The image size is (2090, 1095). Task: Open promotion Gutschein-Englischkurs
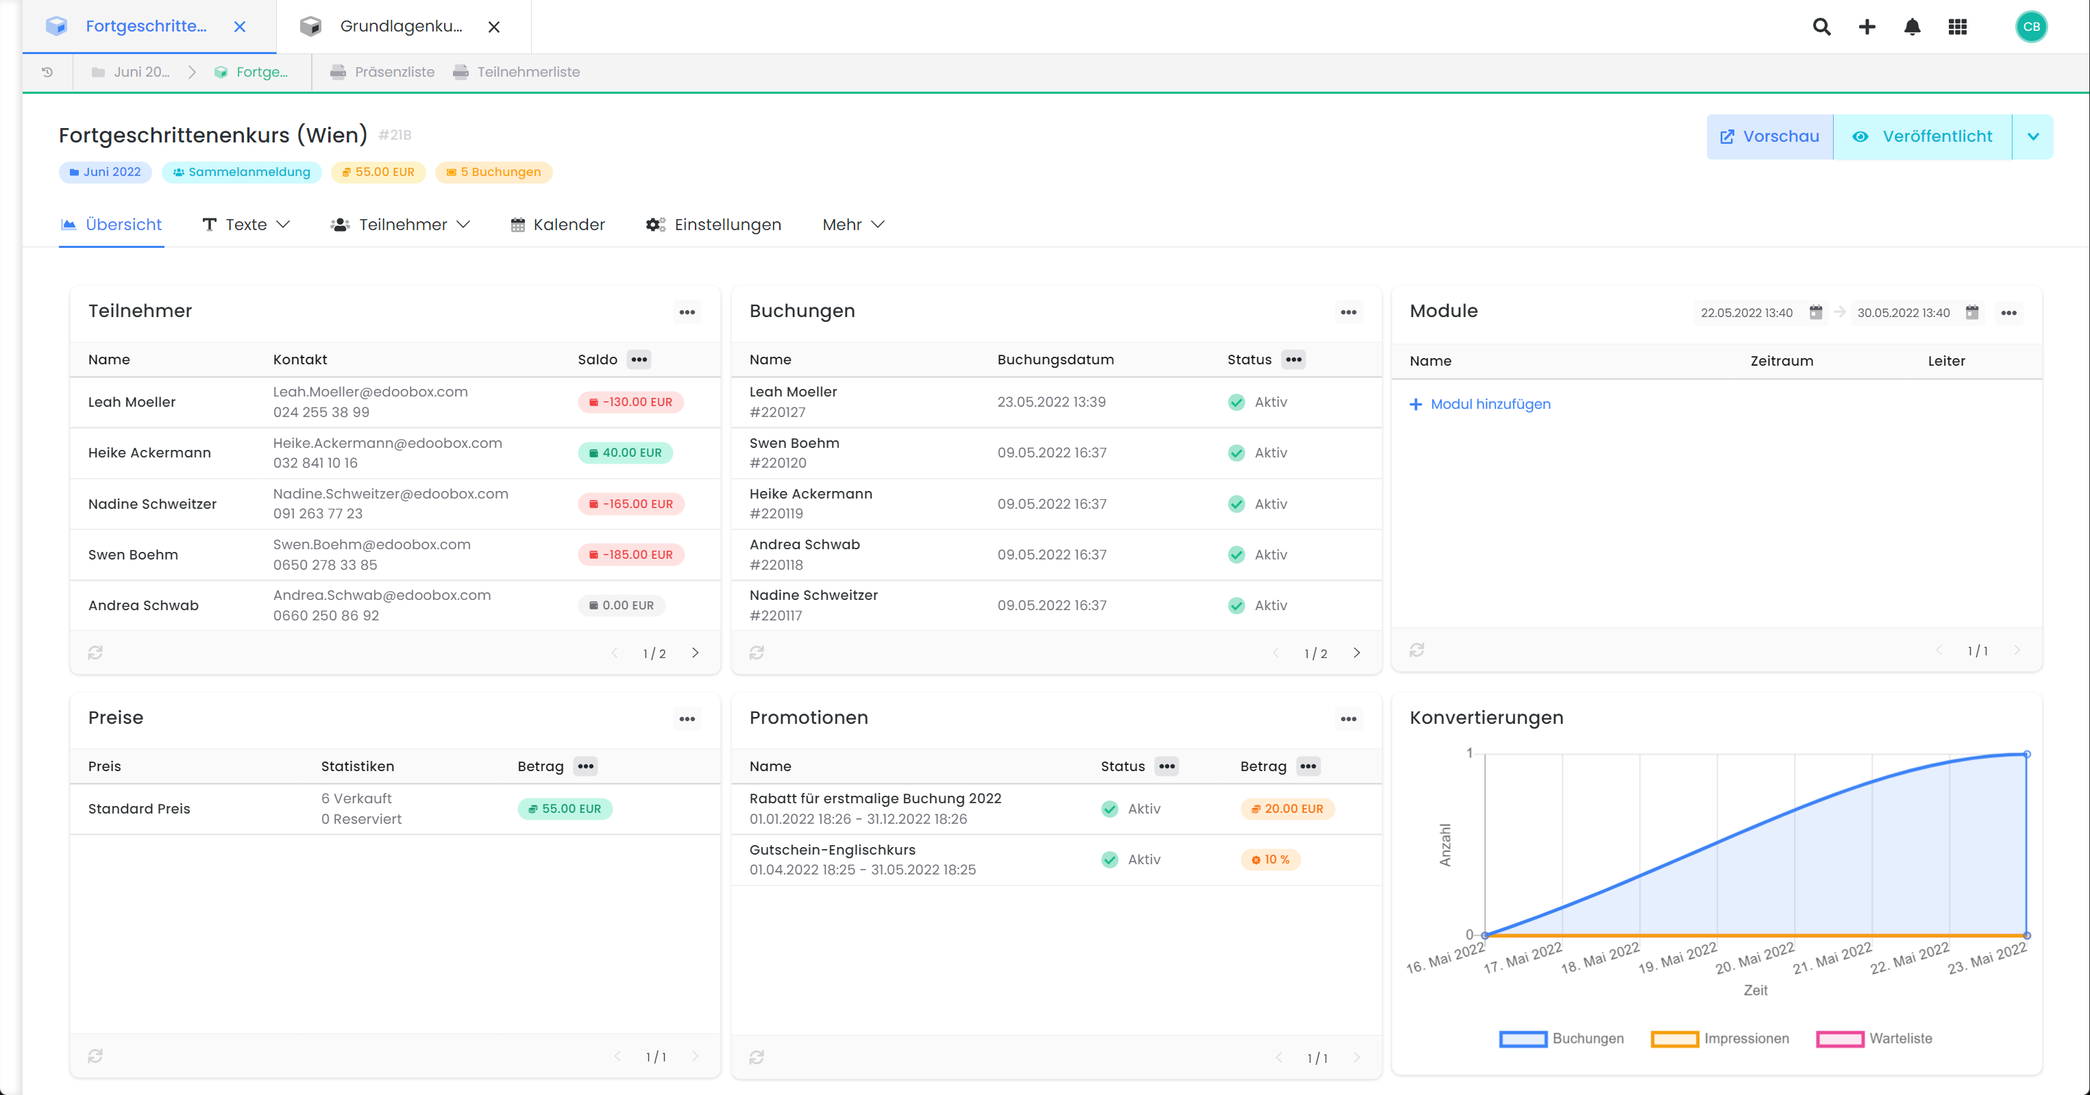[x=1057, y=860]
